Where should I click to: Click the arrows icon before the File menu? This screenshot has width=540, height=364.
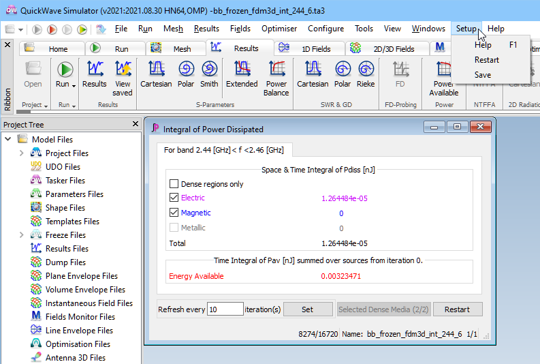(x=101, y=29)
